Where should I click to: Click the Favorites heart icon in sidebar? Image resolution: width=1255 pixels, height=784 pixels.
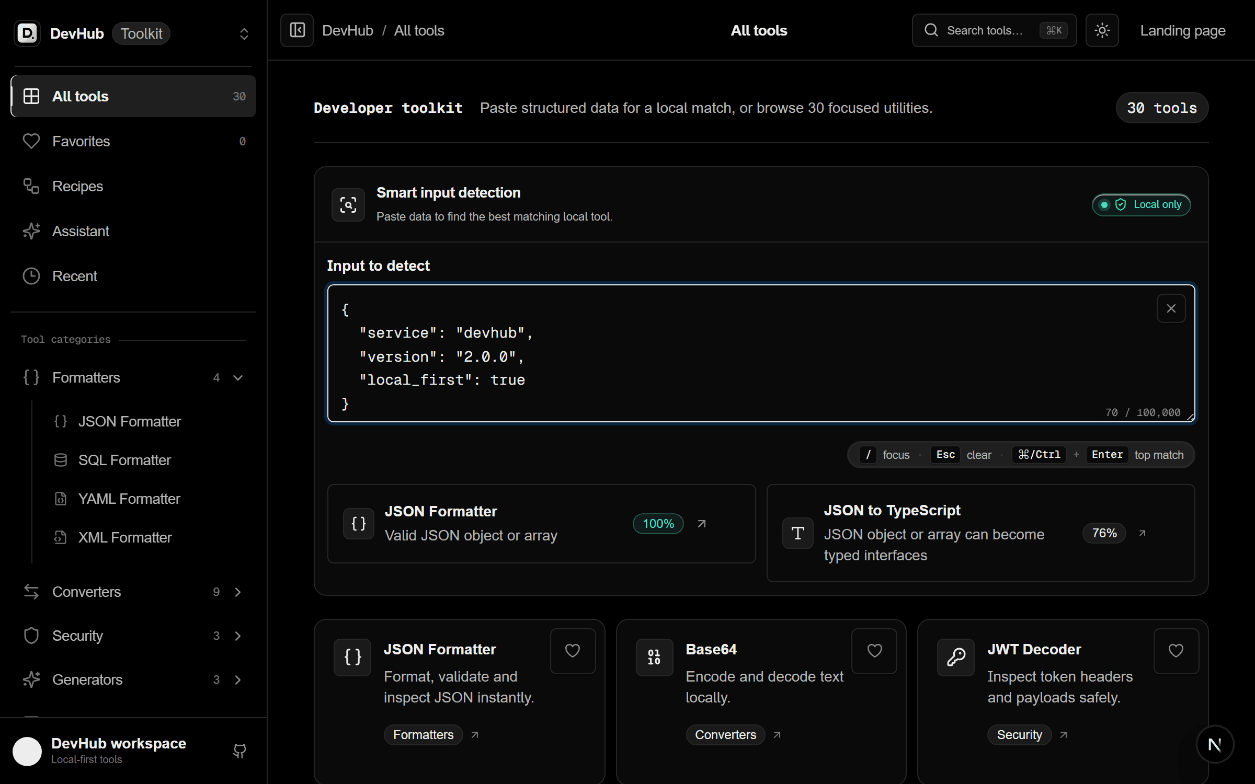coord(31,141)
